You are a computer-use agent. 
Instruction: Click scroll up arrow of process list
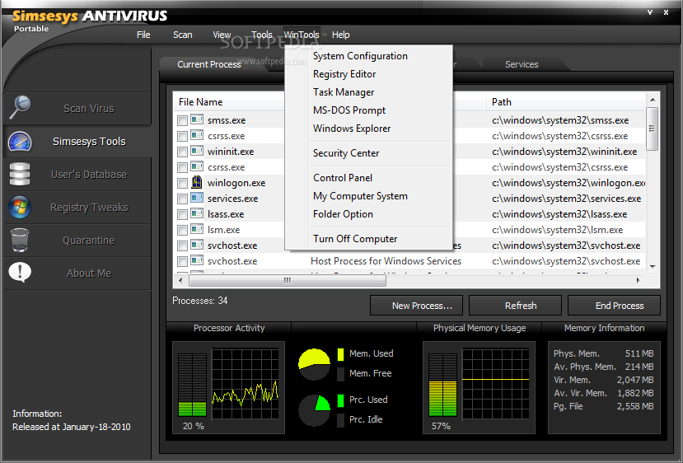(653, 100)
